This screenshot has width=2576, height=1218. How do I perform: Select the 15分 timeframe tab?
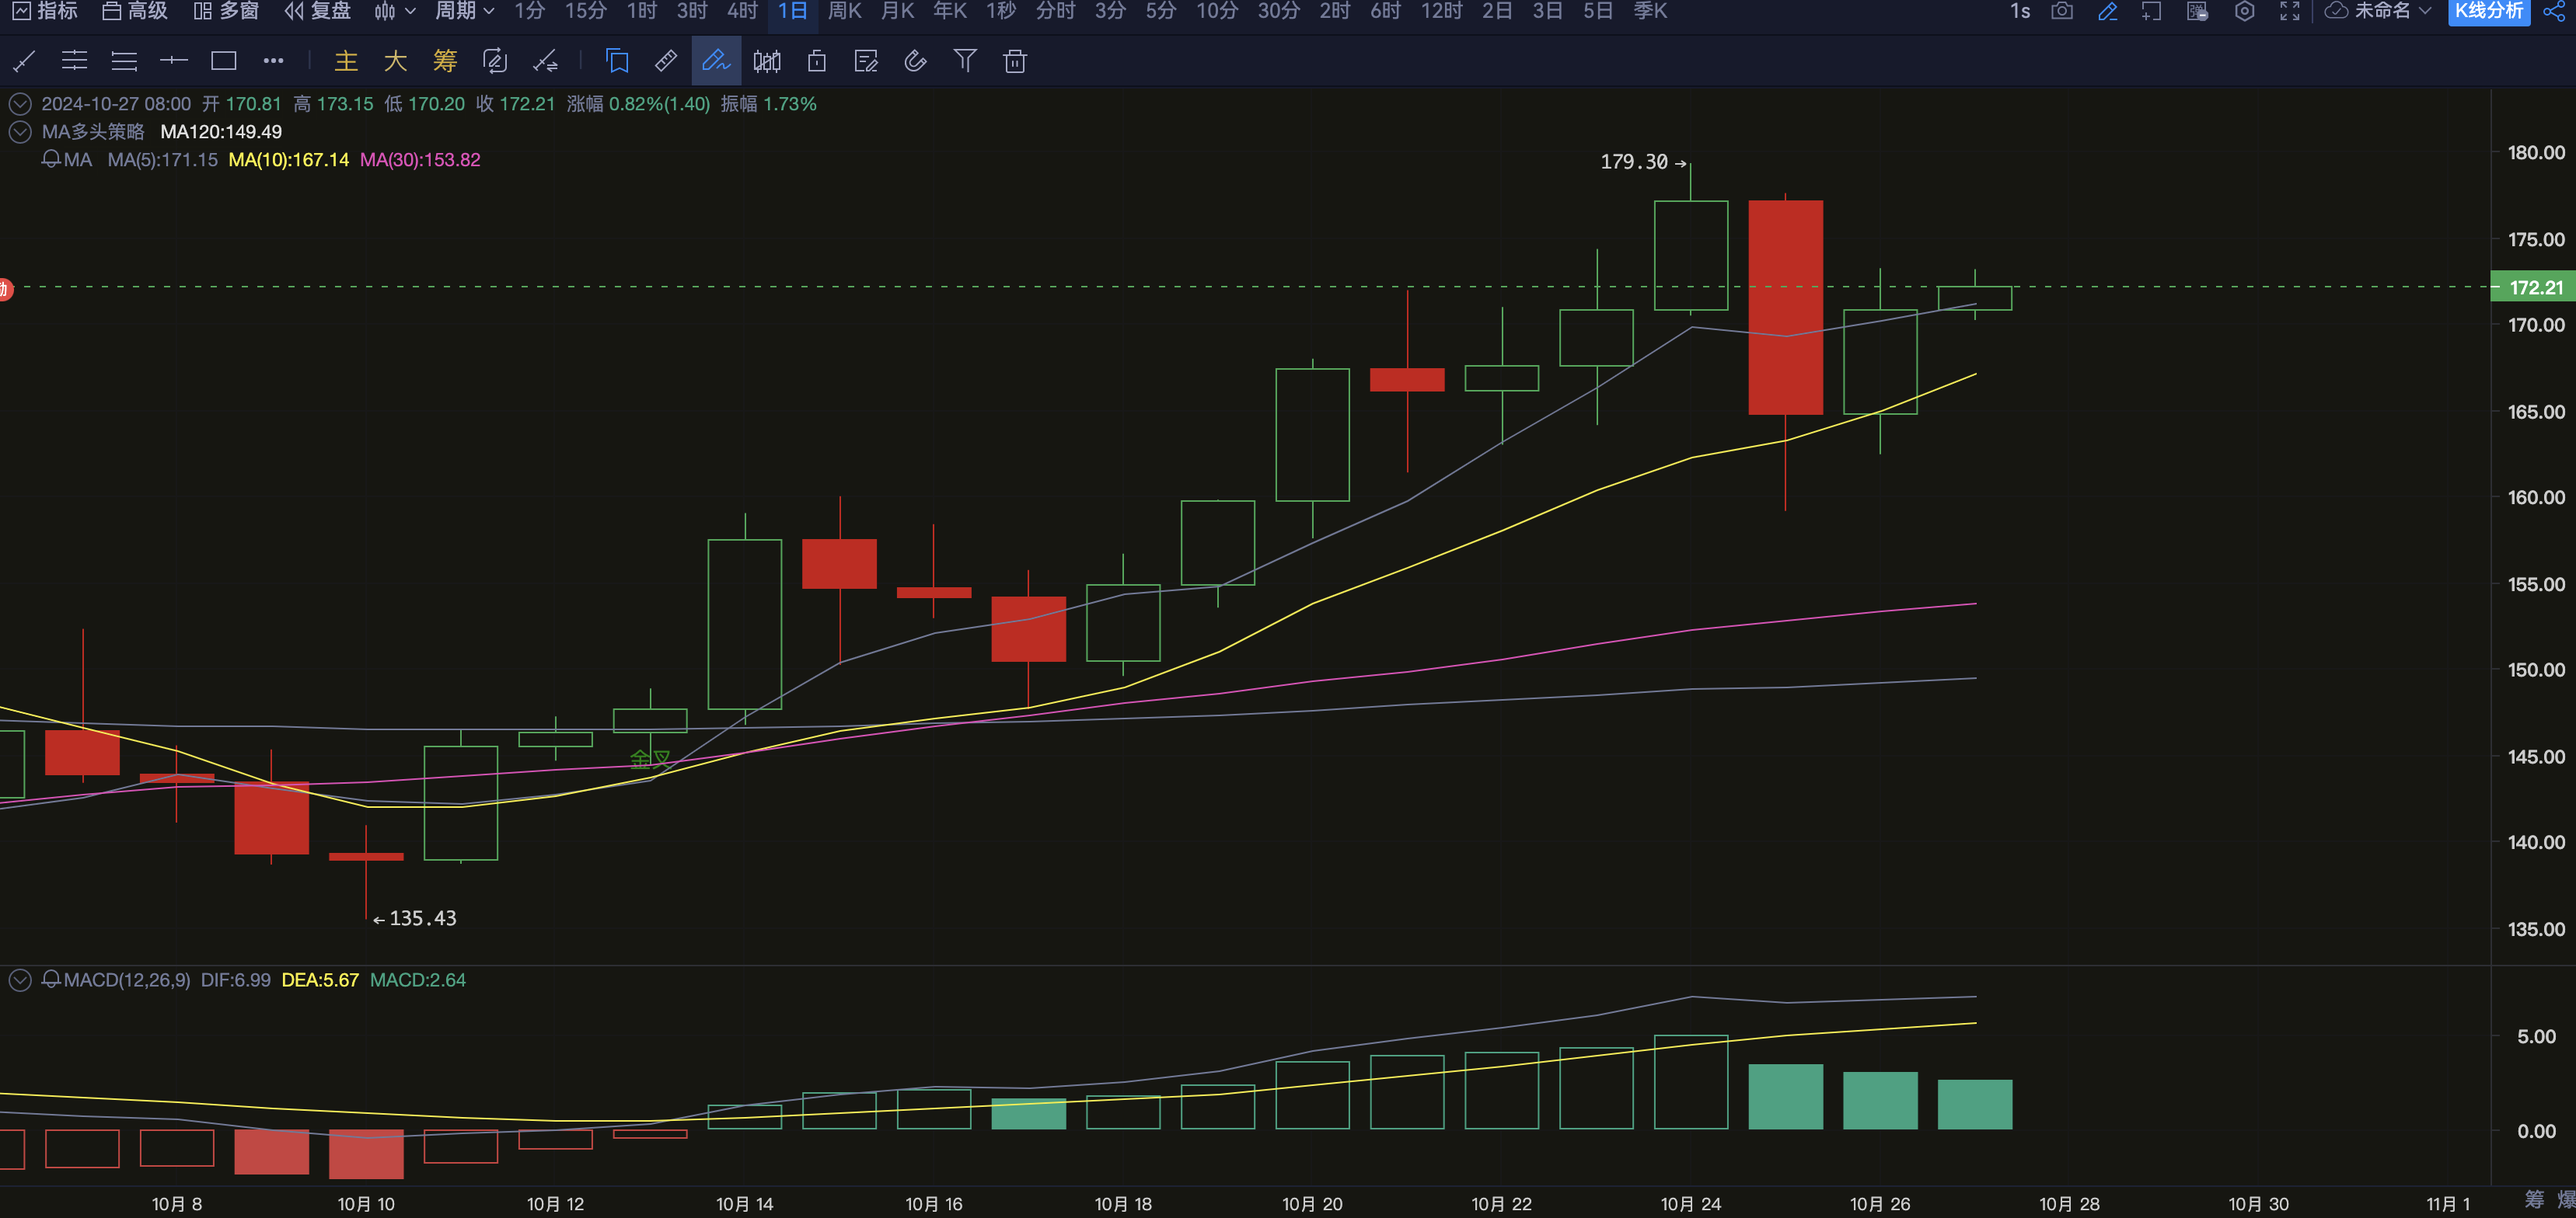coord(585,11)
